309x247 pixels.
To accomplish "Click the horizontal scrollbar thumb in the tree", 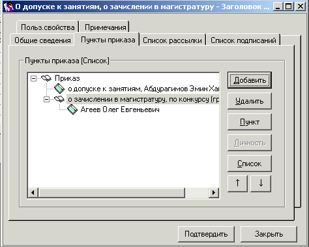I will [x=111, y=192].
